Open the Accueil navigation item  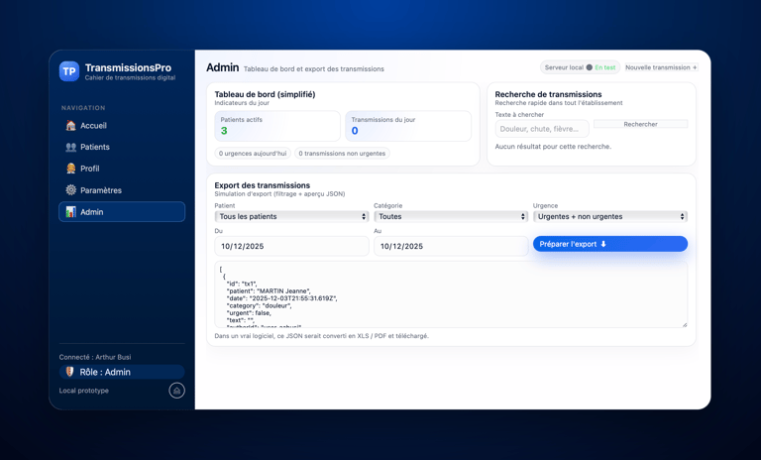coord(122,125)
